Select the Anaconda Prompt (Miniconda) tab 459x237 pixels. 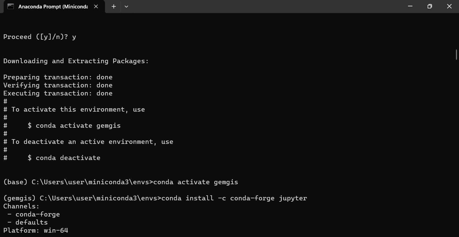[x=52, y=6]
